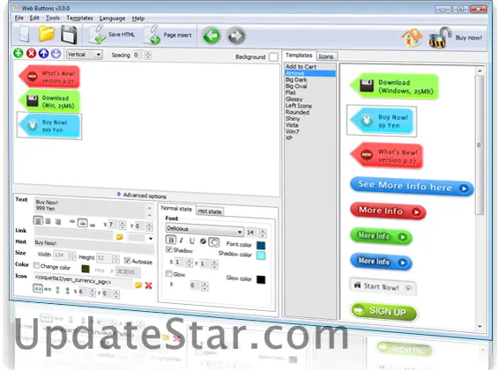Pick the green SIGN UP template
Image resolution: width=499 pixels, height=370 pixels.
point(384,311)
